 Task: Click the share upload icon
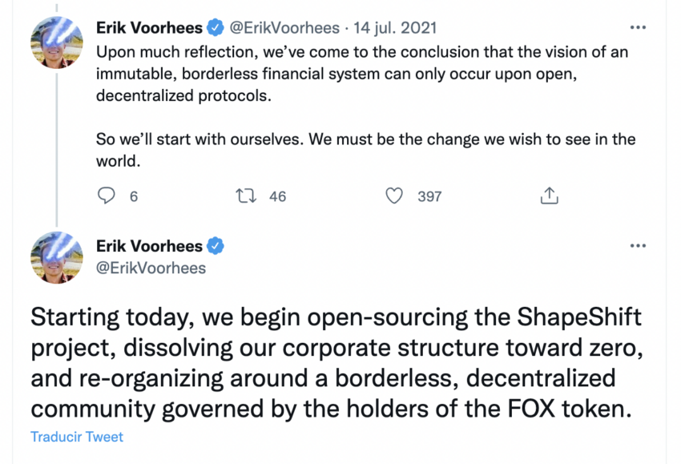pyautogui.click(x=550, y=196)
